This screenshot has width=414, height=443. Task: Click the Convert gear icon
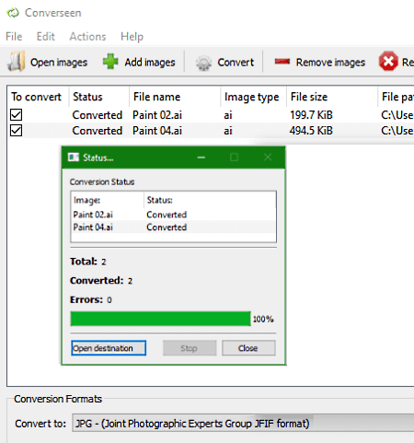click(203, 63)
